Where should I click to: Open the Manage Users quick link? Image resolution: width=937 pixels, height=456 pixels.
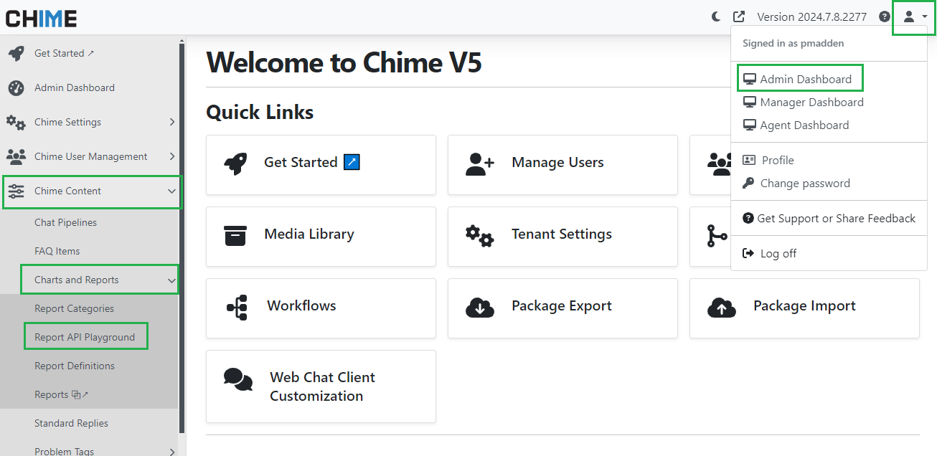[x=562, y=165]
